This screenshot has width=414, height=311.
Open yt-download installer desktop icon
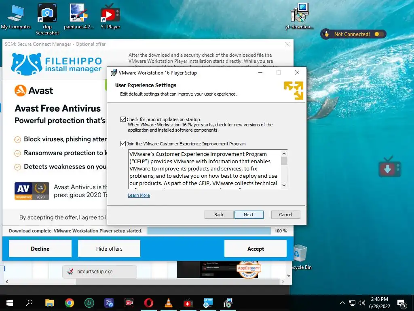(300, 16)
